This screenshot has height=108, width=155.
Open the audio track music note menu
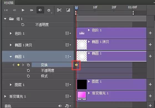68,106
